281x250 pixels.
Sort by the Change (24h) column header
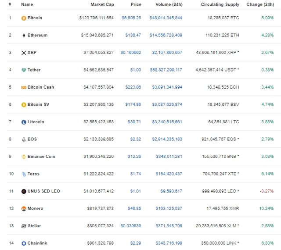coord(260,4)
